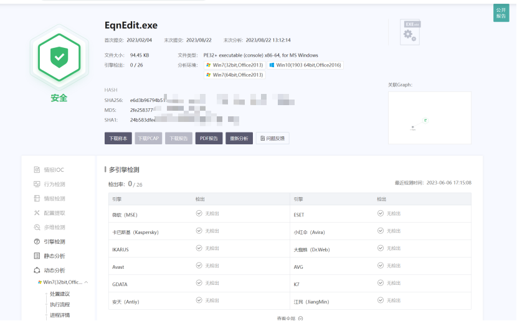Click the 引擎检测 sidebar icon

[37, 241]
